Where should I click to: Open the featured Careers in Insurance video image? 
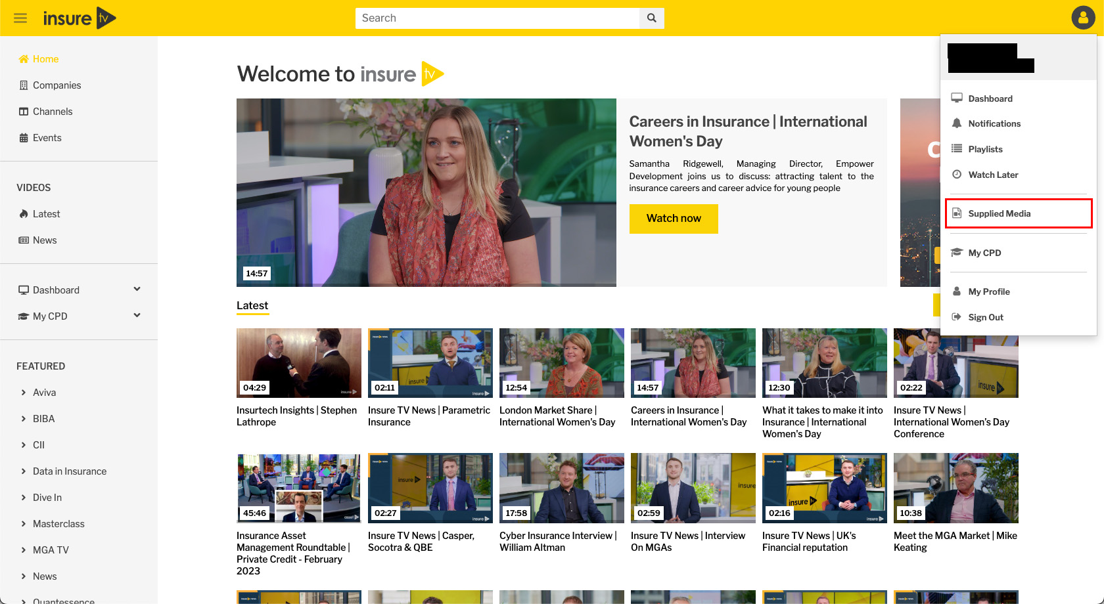426,192
